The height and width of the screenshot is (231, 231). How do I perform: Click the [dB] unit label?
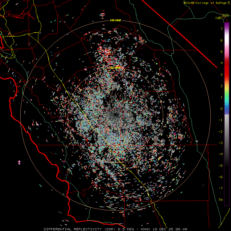tap(219, 18)
